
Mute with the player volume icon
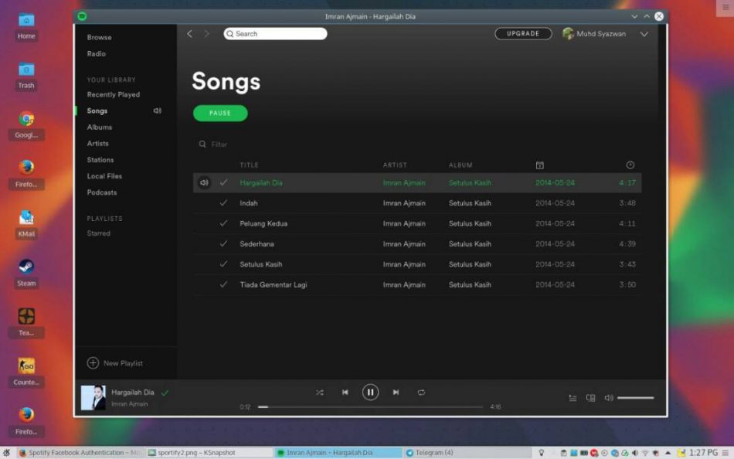609,398
